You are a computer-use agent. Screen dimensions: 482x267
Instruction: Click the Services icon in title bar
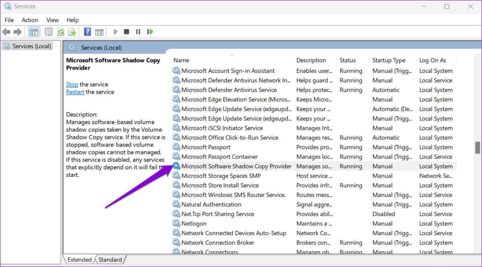8,6
